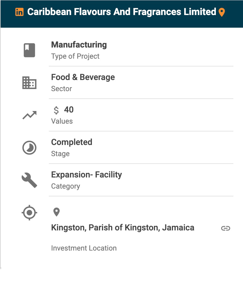Screen dimensions: 243x305
Task: Open Caribbean Flavours And Fragrances Limited title
Action: 121,12
